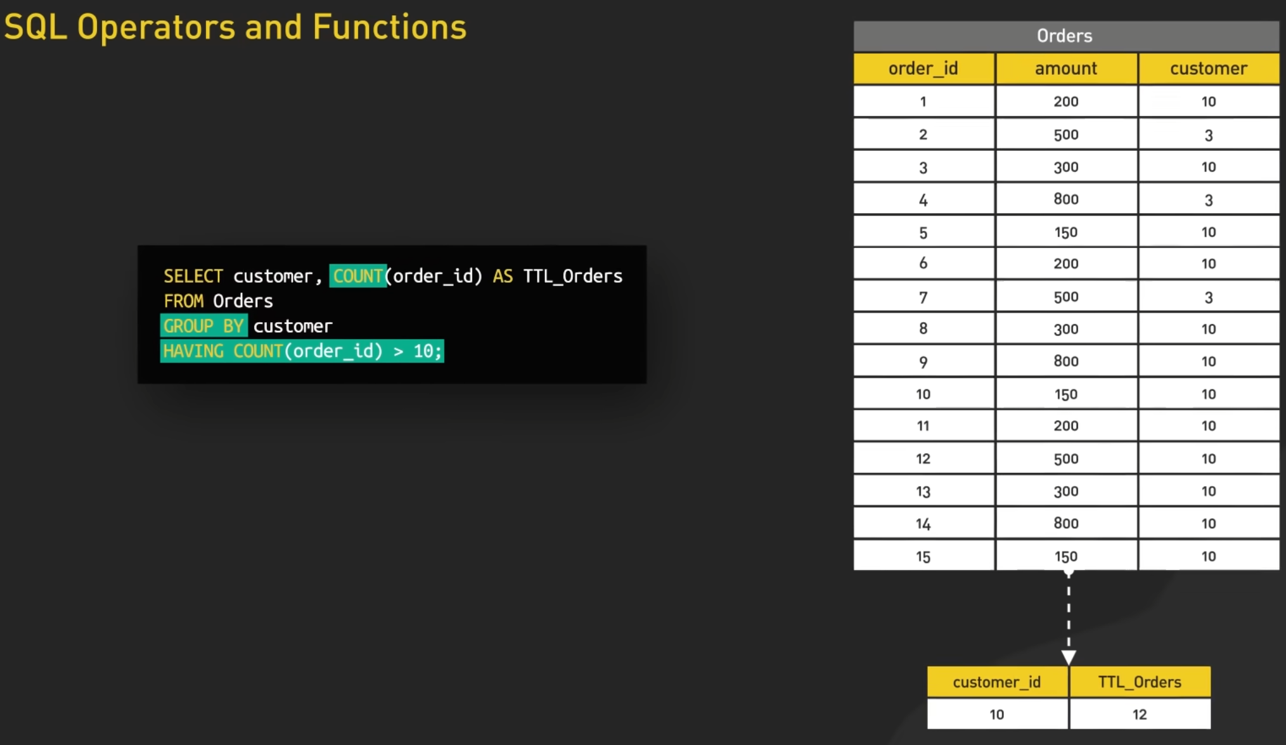Image resolution: width=1286 pixels, height=745 pixels.
Task: Click order_id cell '12' in Orders table
Action: click(923, 458)
